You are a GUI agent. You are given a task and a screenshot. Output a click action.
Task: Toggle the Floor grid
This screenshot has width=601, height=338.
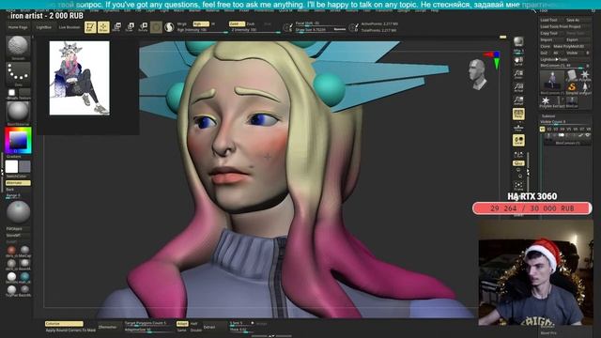point(518,128)
